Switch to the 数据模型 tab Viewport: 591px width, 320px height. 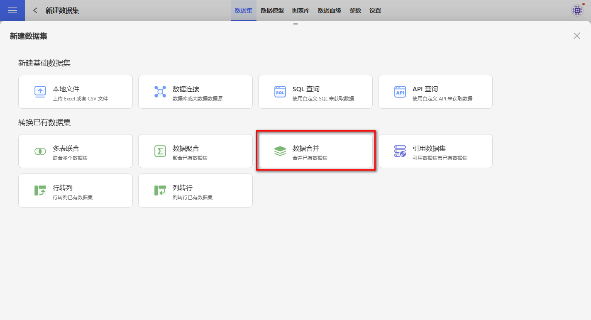click(272, 10)
